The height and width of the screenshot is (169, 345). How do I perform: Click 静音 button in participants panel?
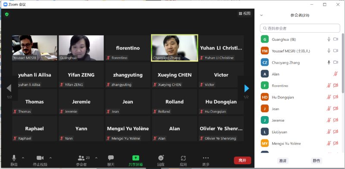click(317, 161)
